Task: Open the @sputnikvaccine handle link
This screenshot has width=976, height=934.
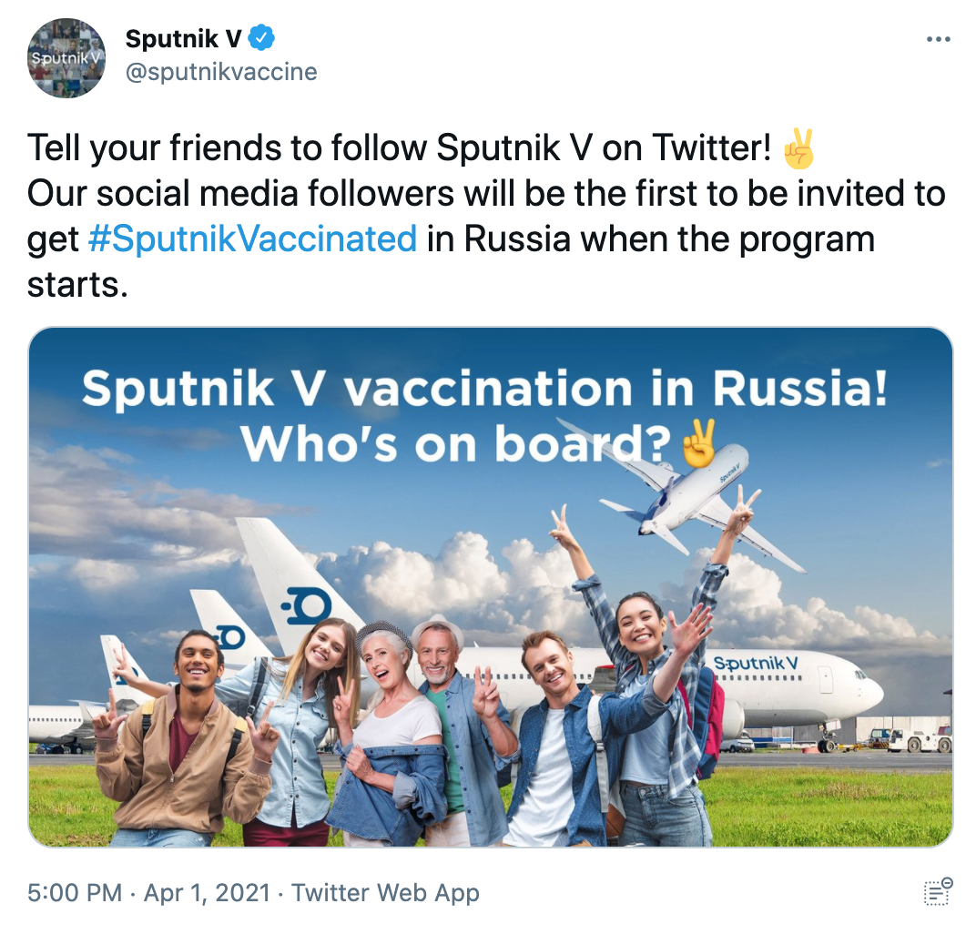Action: 221,72
